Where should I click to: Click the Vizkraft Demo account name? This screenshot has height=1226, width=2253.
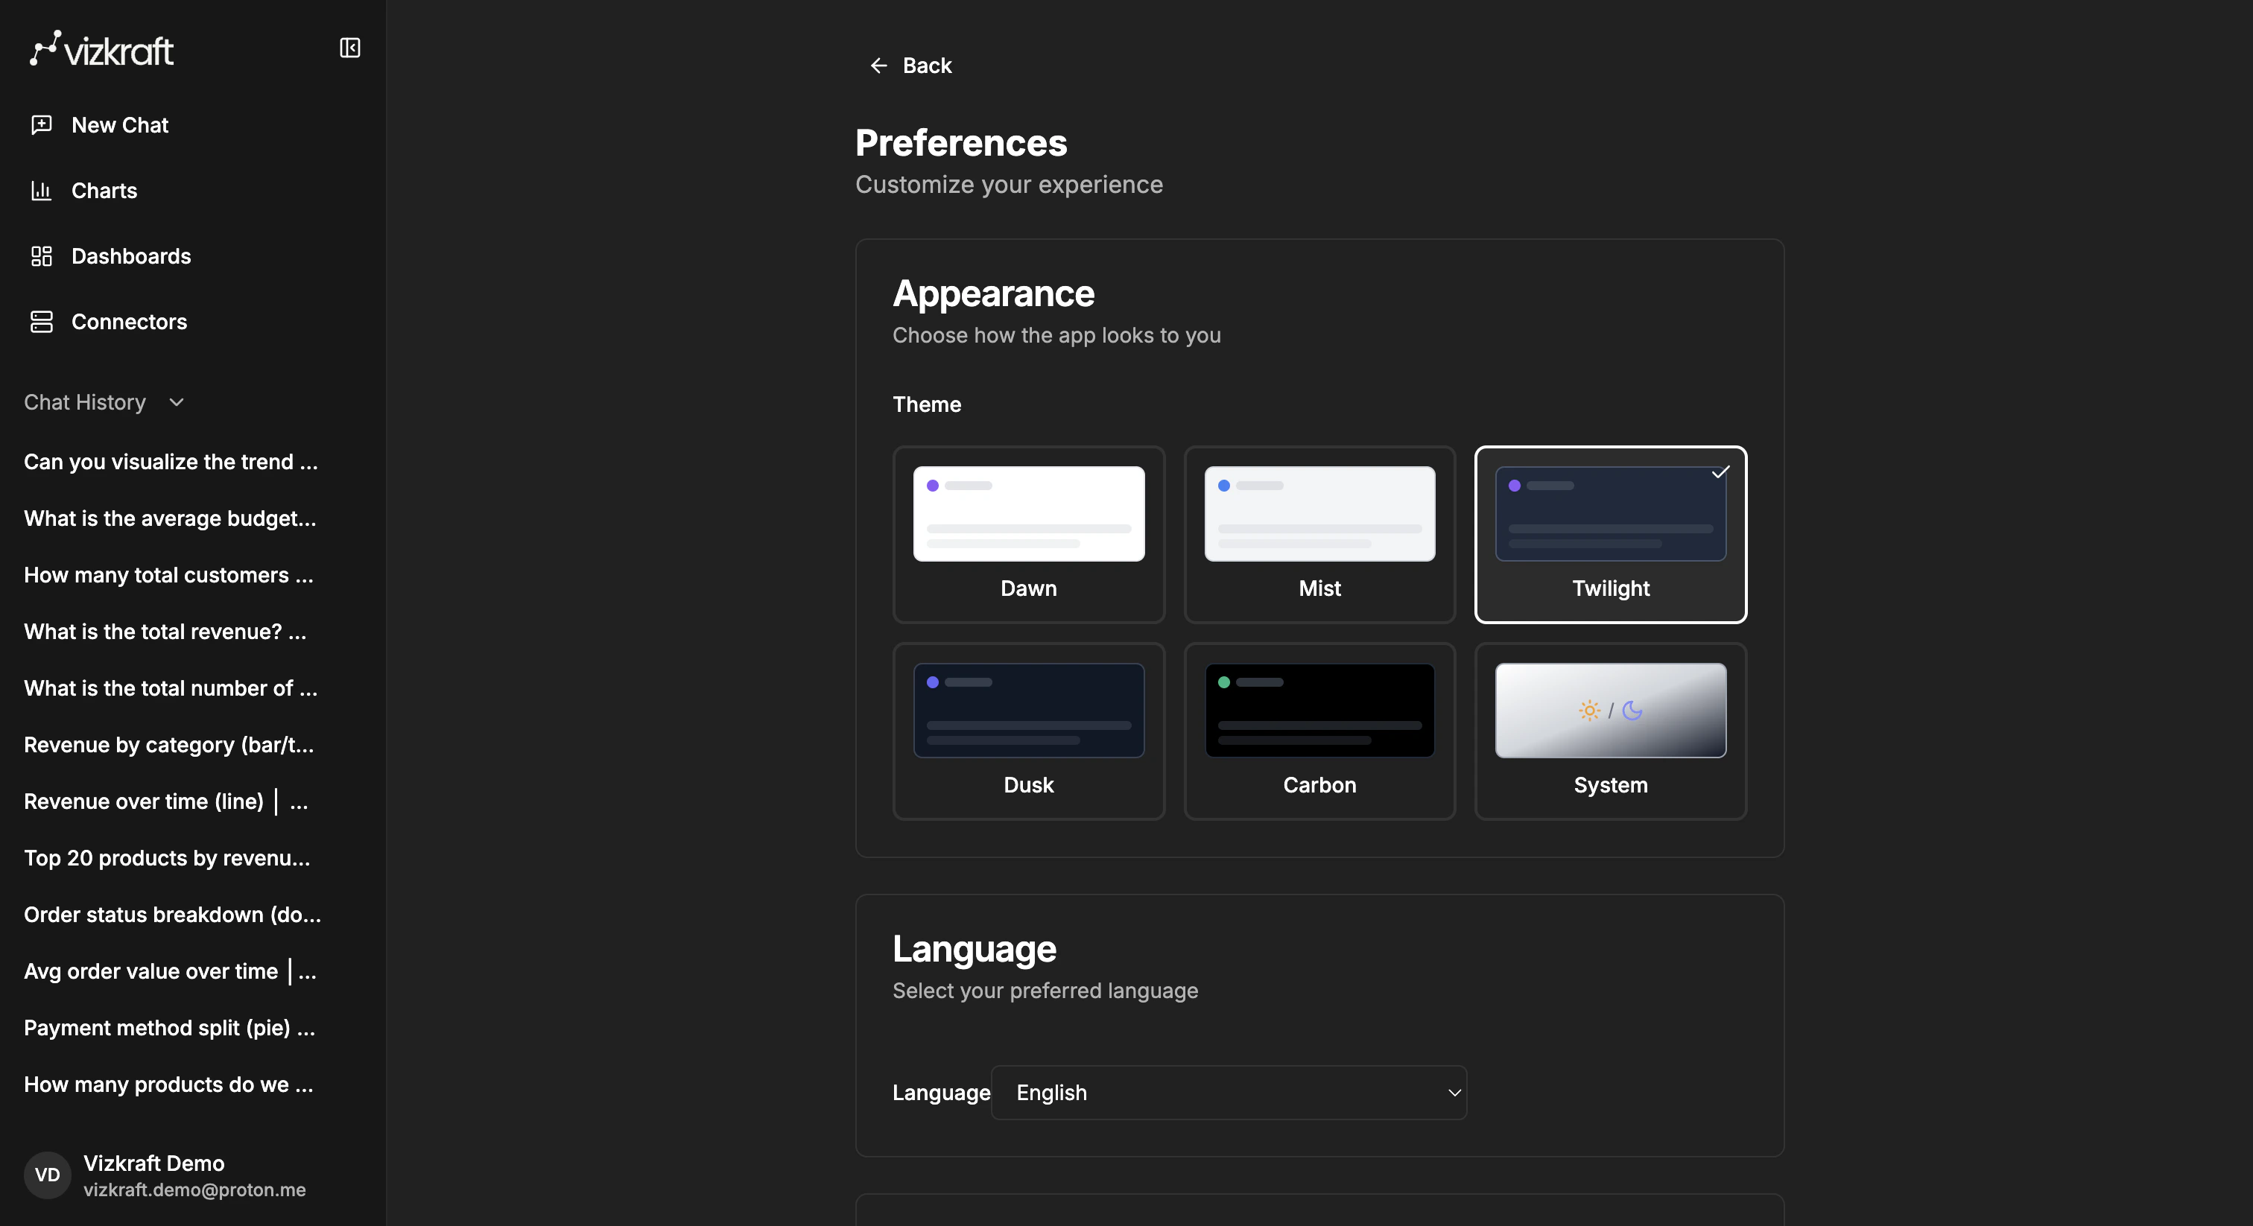(153, 1163)
